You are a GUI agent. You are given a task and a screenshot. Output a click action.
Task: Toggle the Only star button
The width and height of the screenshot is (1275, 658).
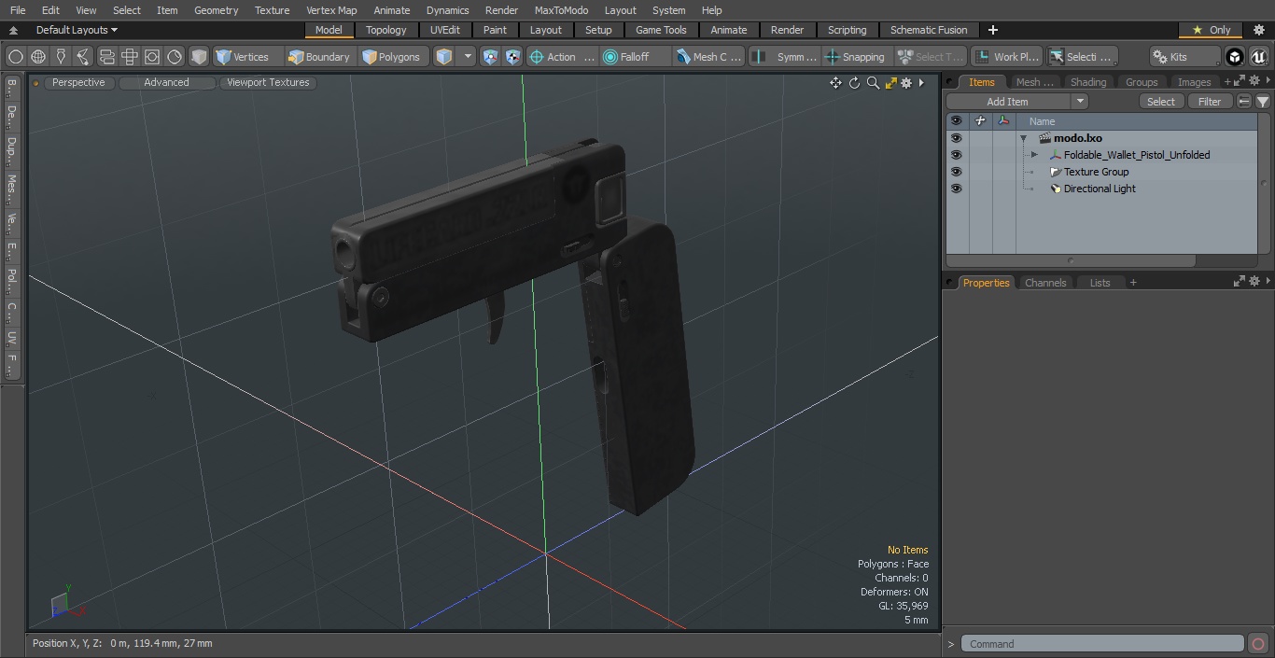coord(1212,30)
